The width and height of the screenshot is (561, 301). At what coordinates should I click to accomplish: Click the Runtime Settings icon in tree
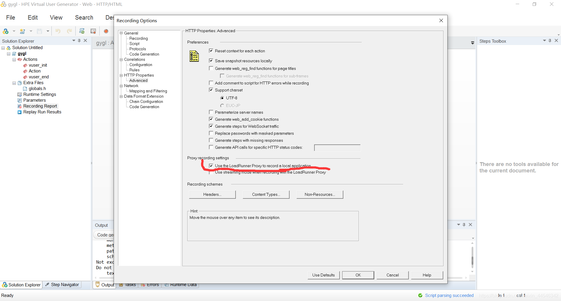point(20,94)
